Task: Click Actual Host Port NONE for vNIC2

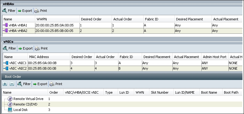Action: (x=235, y=68)
